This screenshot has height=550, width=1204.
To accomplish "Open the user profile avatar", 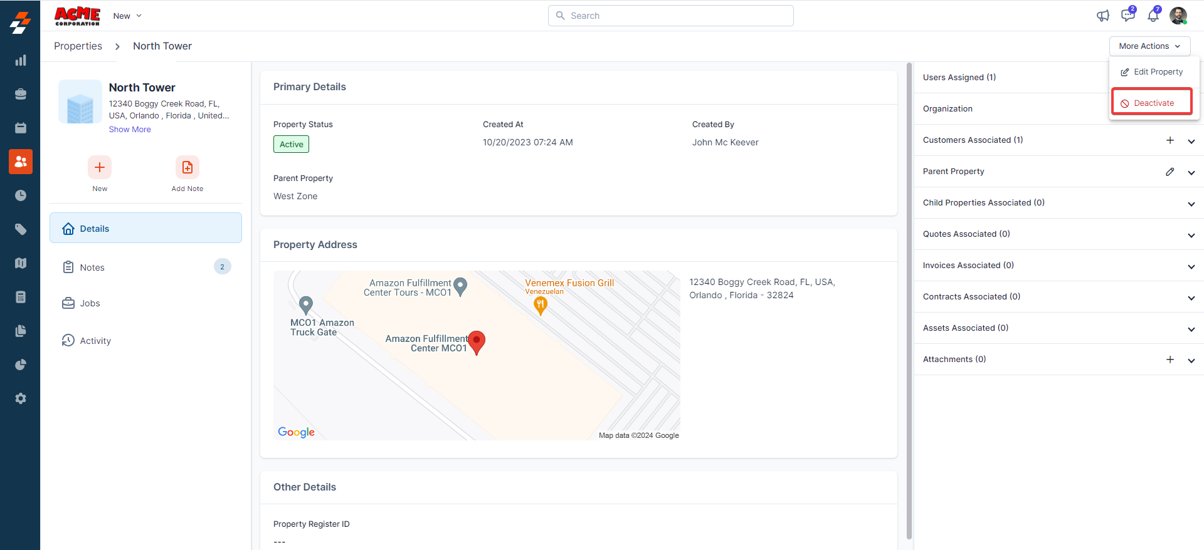I will click(1178, 16).
